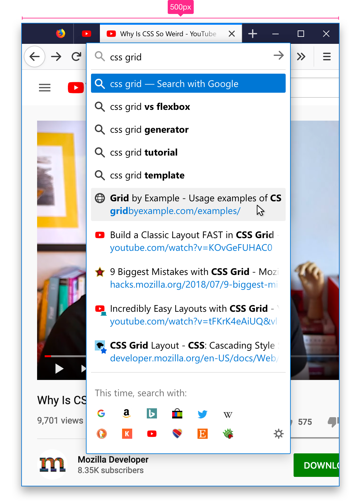
Task: Open search settings gear
Action: [279, 434]
